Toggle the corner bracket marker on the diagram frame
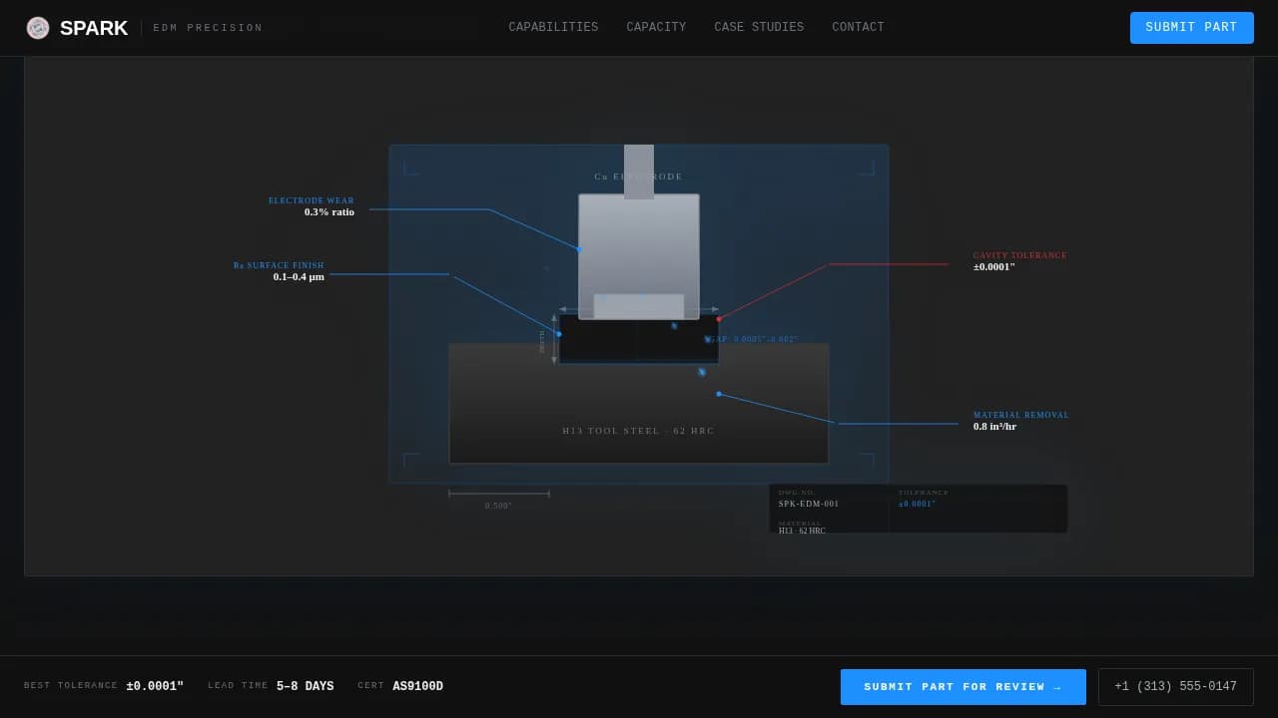Viewport: 1278px width, 718px height. (x=410, y=167)
